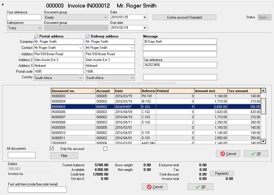
Task: Expand the Document group dropdown showing Empty
Action: click(x=106, y=17)
